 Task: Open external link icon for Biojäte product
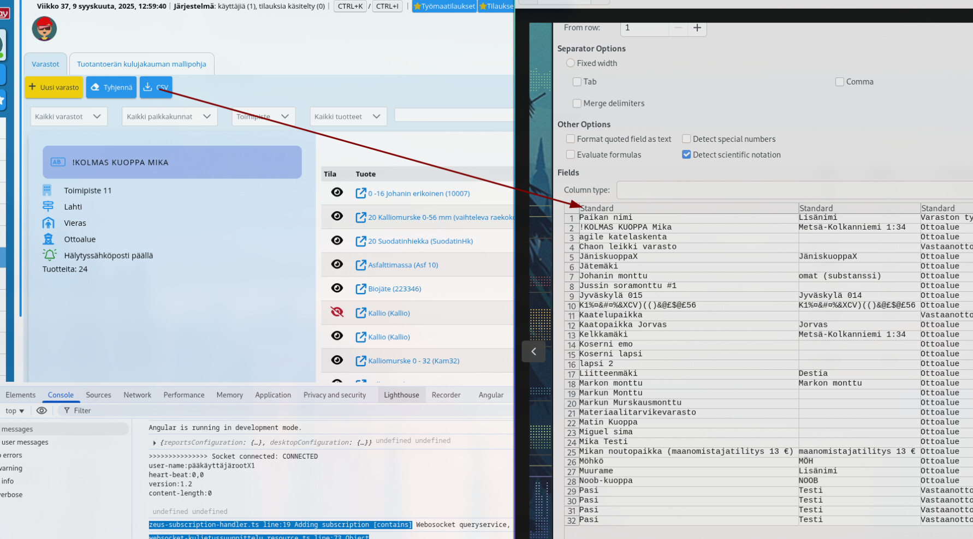(360, 289)
